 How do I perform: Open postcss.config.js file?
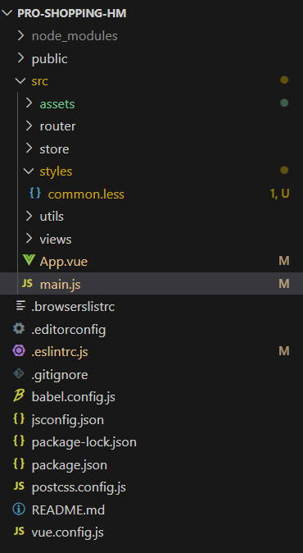(151, 487)
